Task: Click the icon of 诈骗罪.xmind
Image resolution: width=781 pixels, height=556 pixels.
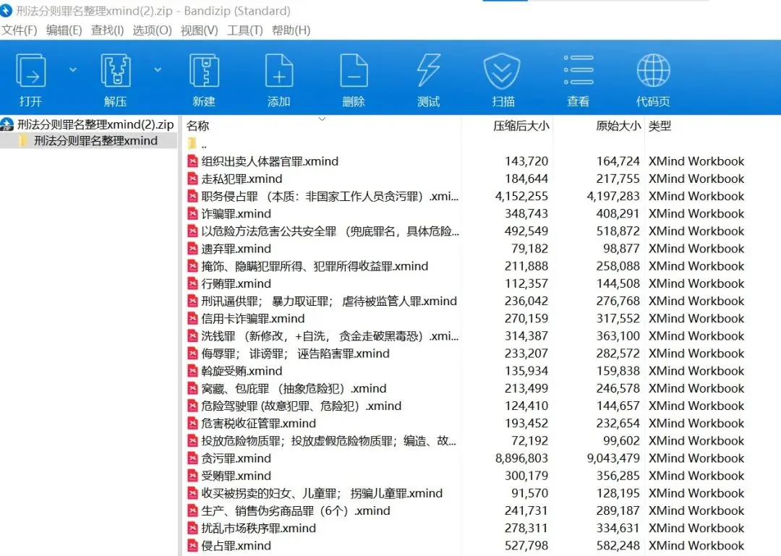Action: pos(193,214)
